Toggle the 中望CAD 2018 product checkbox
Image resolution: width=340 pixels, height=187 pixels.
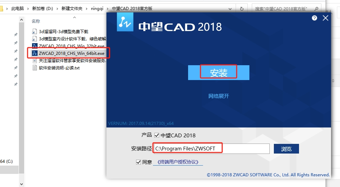(157, 135)
